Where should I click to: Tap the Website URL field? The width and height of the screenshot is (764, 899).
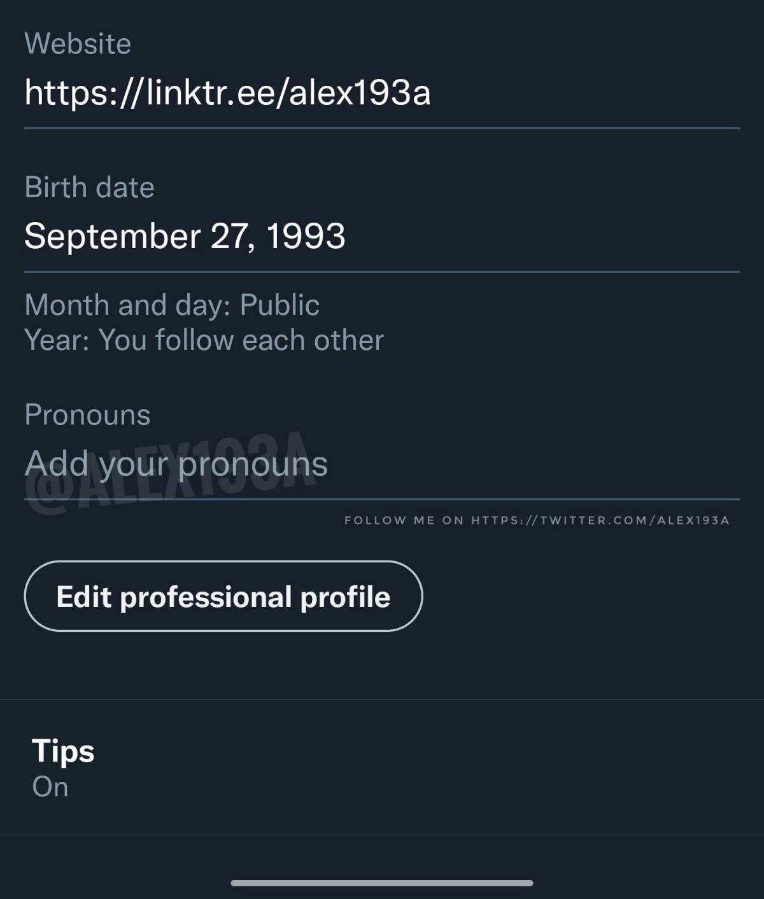[x=381, y=93]
